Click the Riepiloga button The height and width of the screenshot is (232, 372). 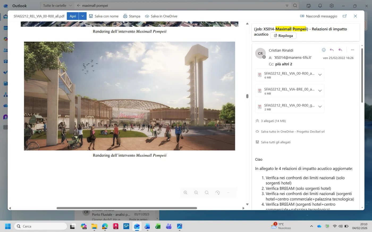(283, 36)
